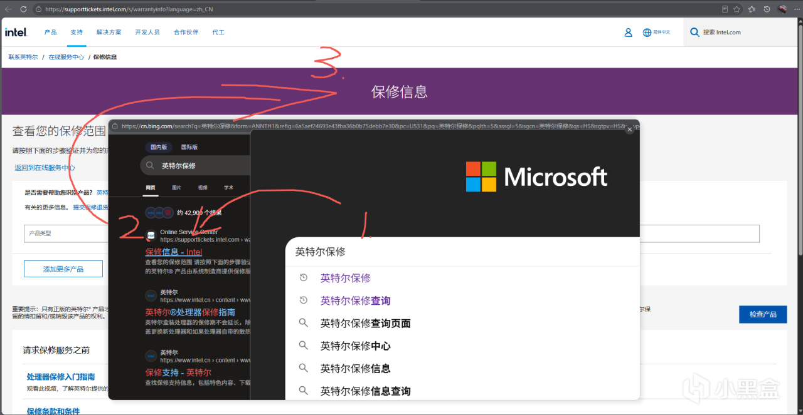Click history icon beside 英特尔保修查询
The height and width of the screenshot is (415, 803).
pyautogui.click(x=303, y=300)
